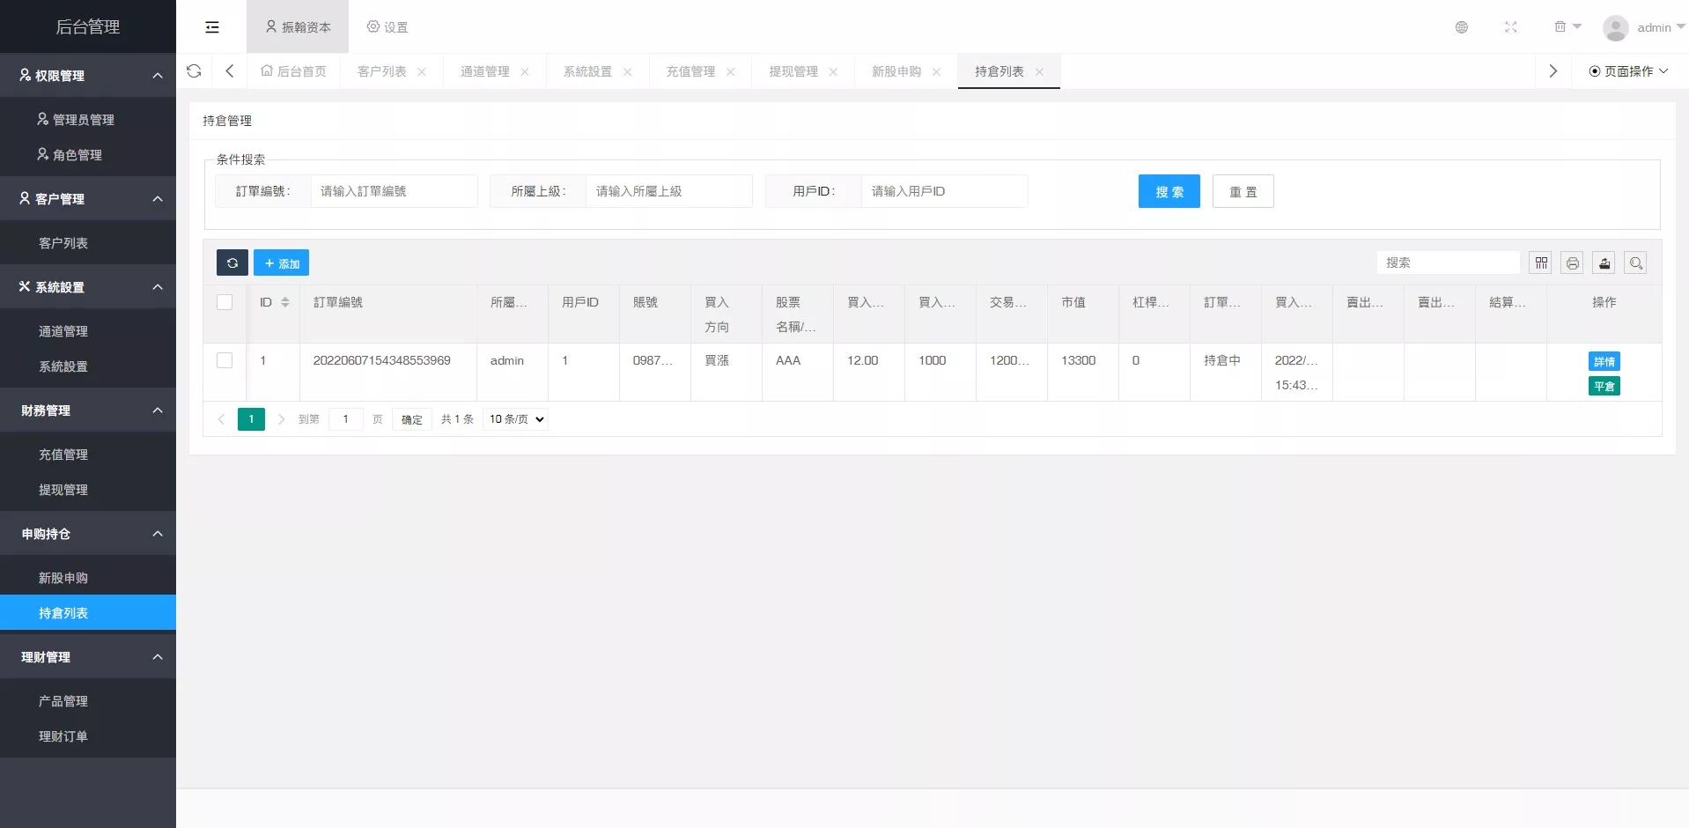Open the 页面操作 dropdown
The height and width of the screenshot is (828, 1689).
1628,71
